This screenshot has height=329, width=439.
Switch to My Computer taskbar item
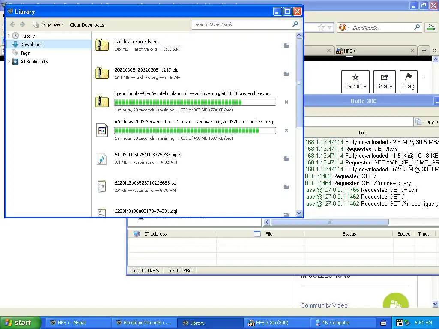342,323
